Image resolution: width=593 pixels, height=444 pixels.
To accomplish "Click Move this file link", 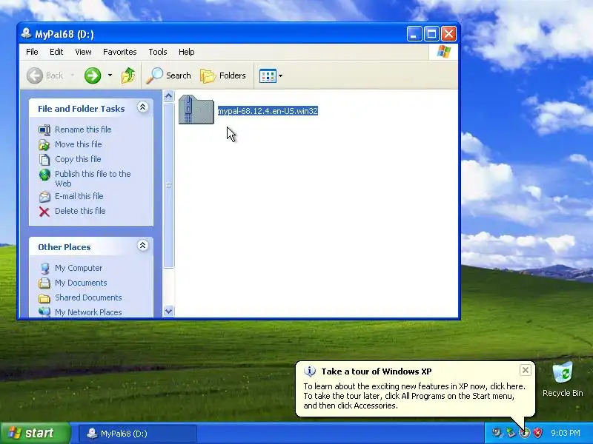I will pos(79,144).
